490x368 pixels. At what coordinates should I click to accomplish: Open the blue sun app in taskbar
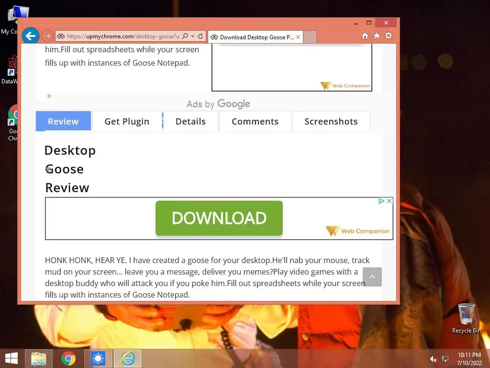pos(98,358)
